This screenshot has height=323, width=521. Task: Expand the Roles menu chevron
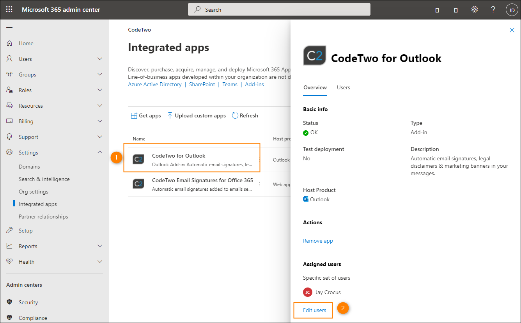[100, 90]
